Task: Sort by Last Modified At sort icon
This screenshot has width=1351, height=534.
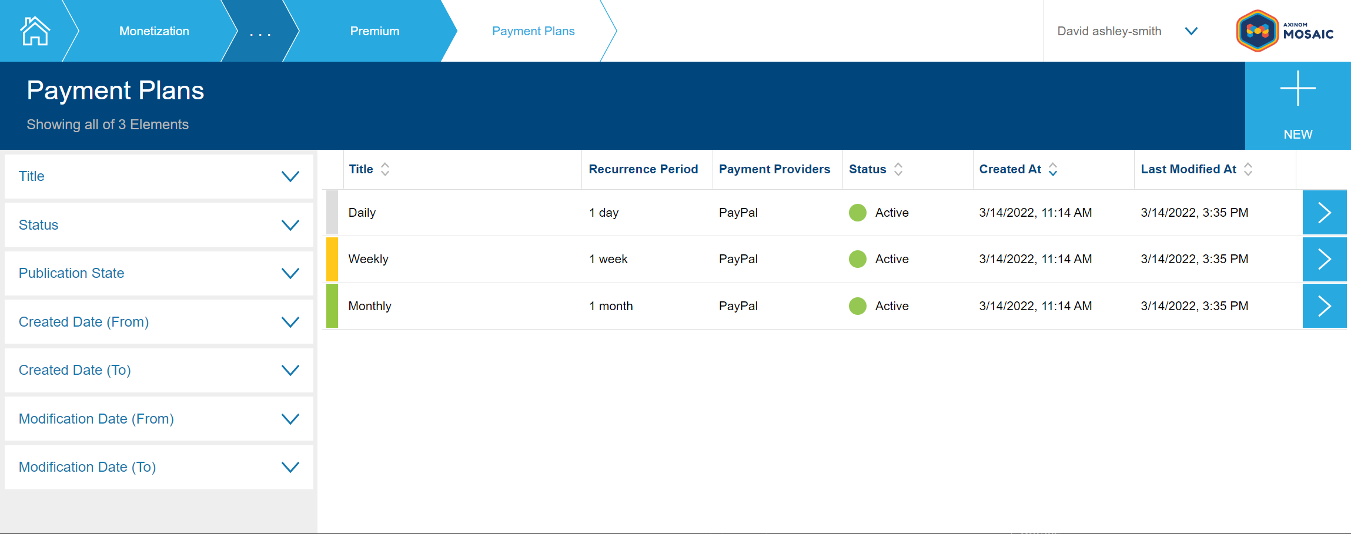Action: (1248, 169)
